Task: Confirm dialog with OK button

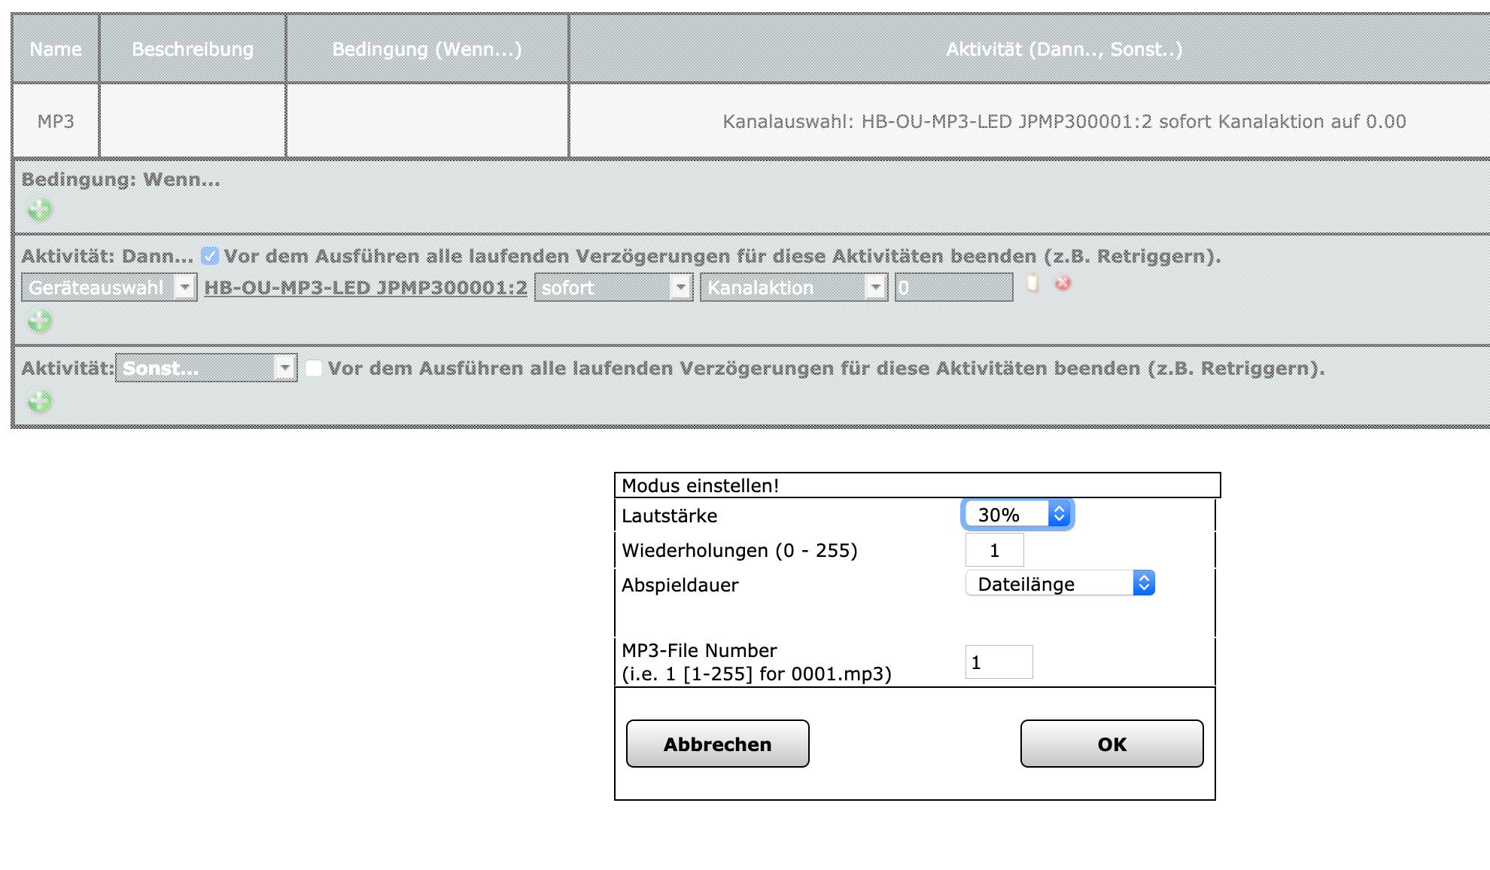Action: click(x=1111, y=744)
